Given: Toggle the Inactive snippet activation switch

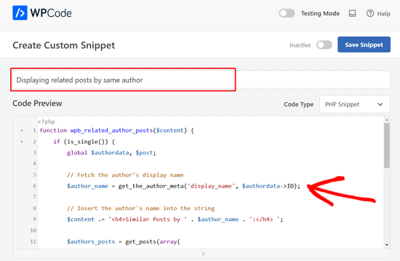Looking at the screenshot, I should 324,45.
